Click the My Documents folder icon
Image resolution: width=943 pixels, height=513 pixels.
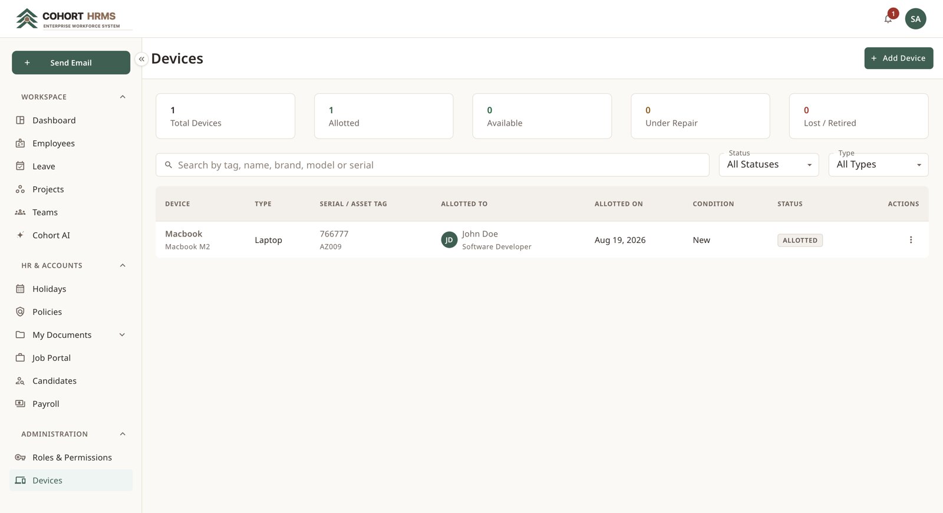[x=20, y=335]
